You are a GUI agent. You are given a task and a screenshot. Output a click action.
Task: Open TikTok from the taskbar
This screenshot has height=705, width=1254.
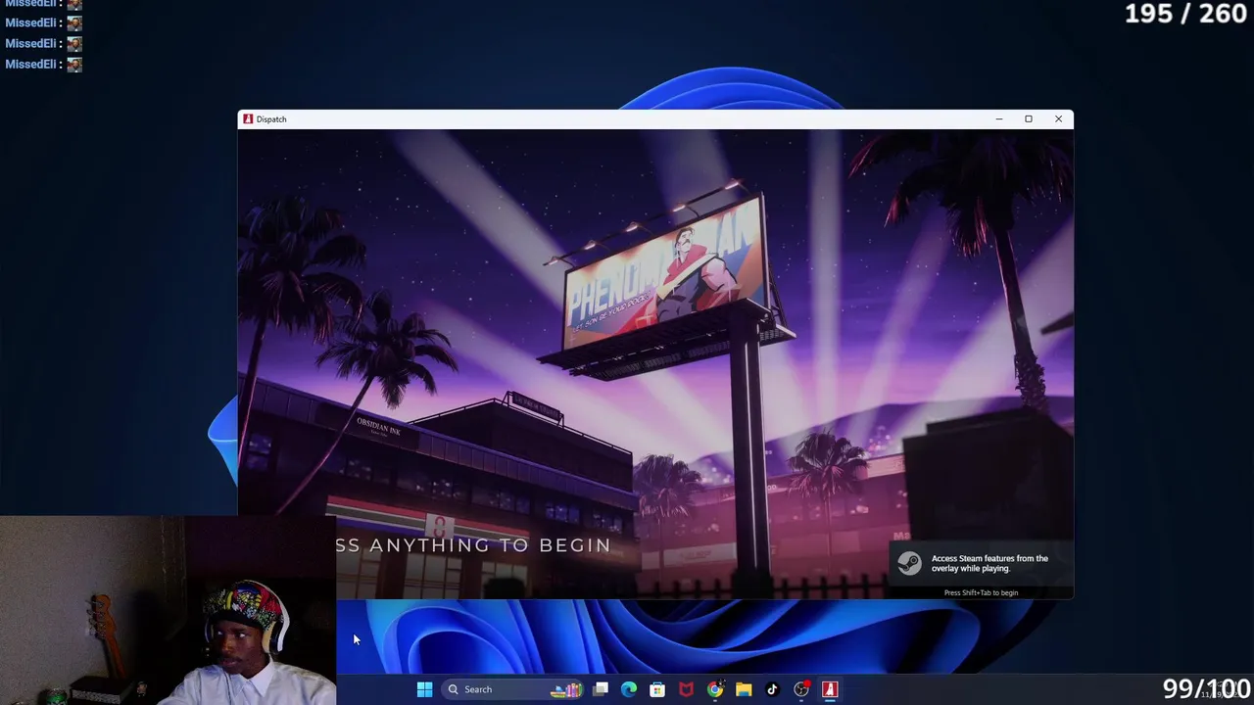pos(772,689)
